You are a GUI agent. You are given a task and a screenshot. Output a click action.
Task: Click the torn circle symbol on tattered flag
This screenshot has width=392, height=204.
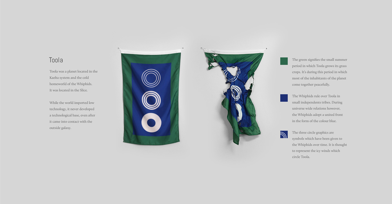pos(232,74)
